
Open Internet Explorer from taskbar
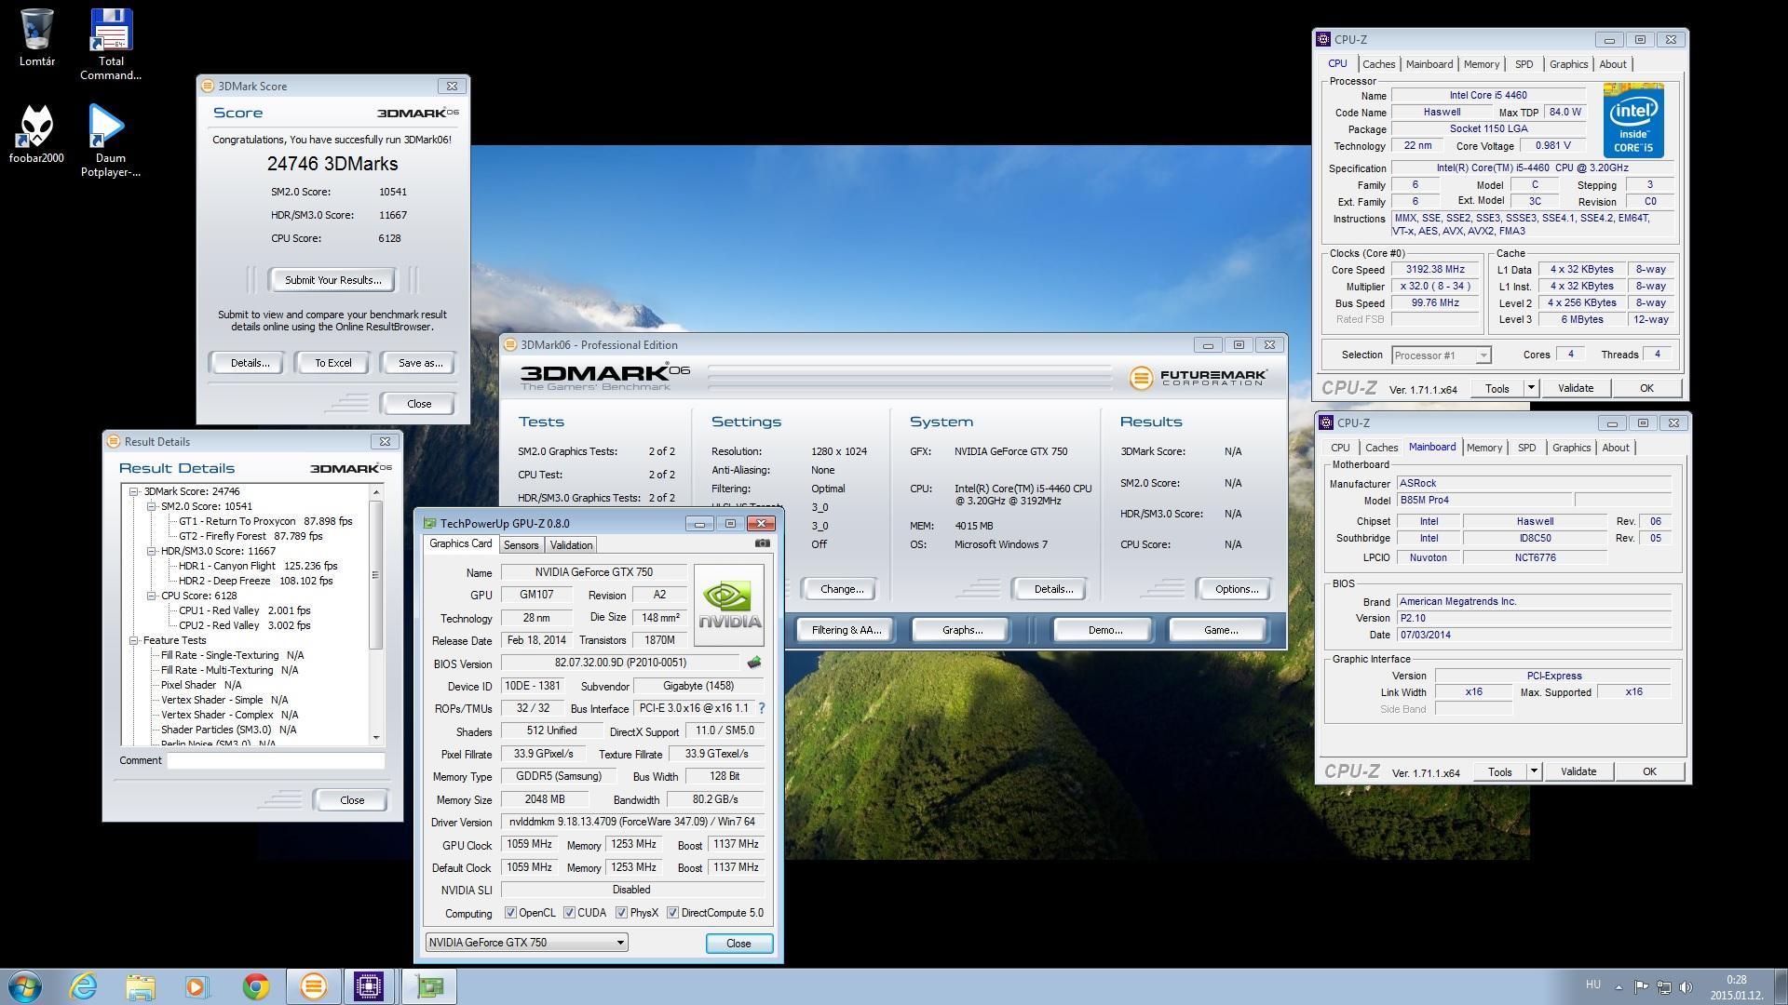coord(84,986)
